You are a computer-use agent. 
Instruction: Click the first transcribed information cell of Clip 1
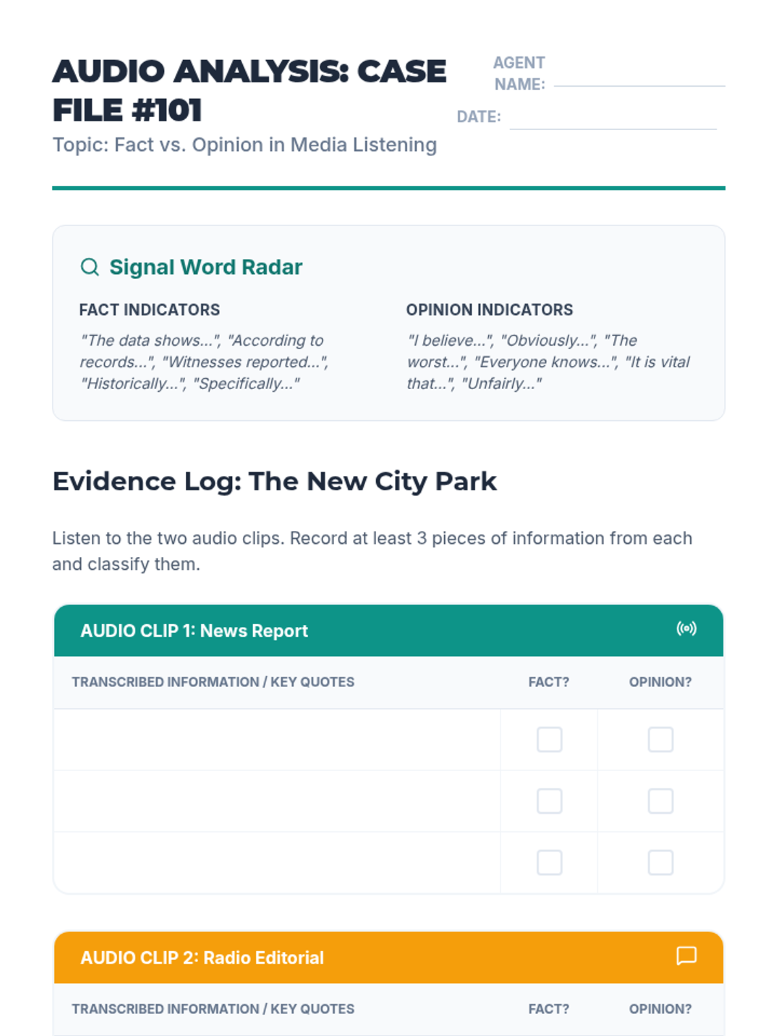point(277,739)
